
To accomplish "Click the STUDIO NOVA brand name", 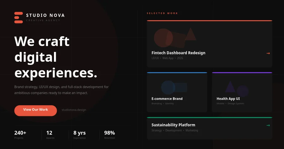I will [x=45, y=15].
